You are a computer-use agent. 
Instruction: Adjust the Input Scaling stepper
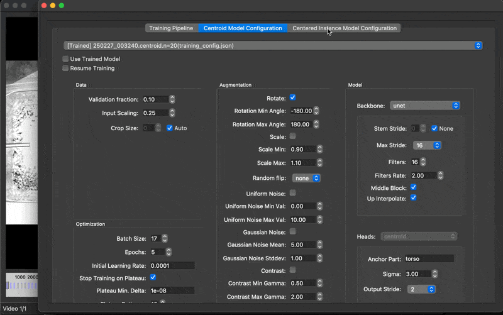click(172, 113)
